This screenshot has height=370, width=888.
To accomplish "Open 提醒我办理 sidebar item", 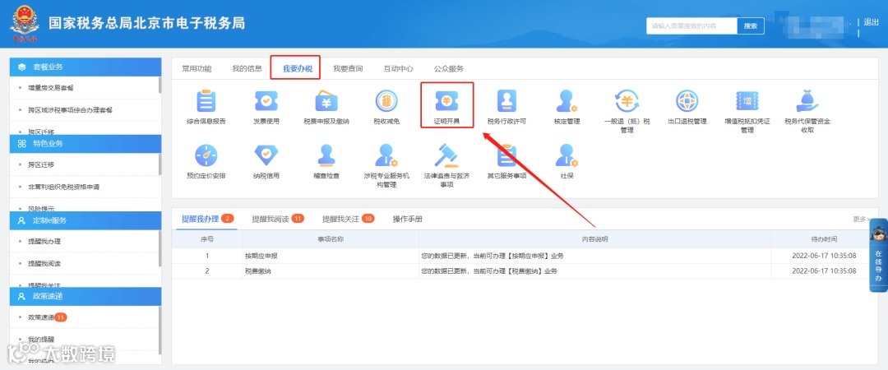I will [x=44, y=242].
